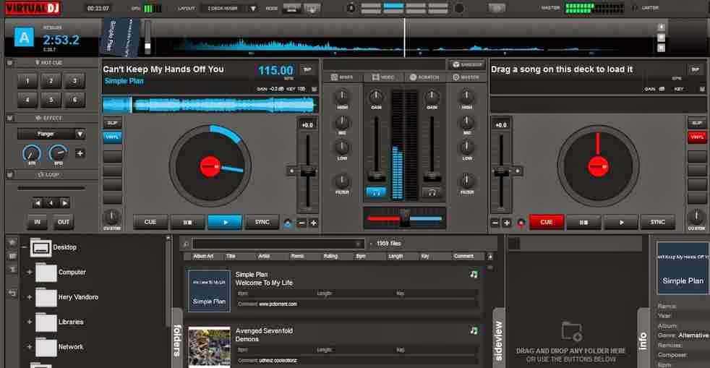Click the left deck round blue knob icon near SYNC
Screen dimensions: 710x368
coord(288,223)
